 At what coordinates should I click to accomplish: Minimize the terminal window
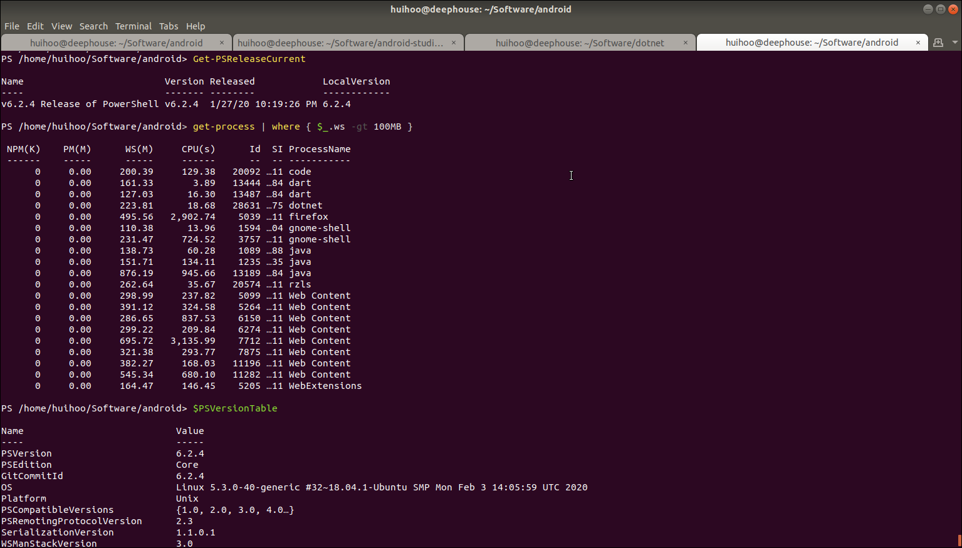[928, 9]
